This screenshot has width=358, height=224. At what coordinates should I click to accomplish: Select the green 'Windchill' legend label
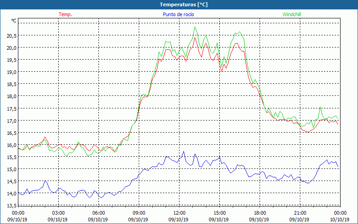292,14
